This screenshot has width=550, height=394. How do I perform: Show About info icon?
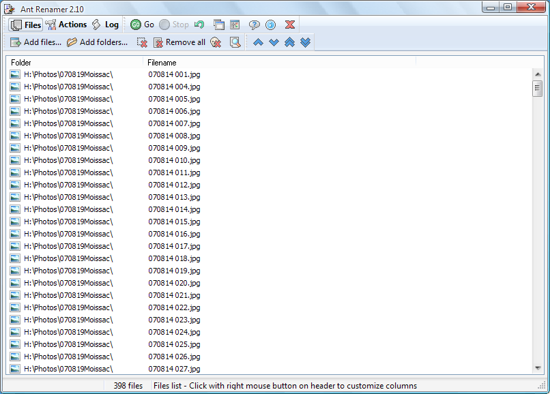pyautogui.click(x=270, y=25)
